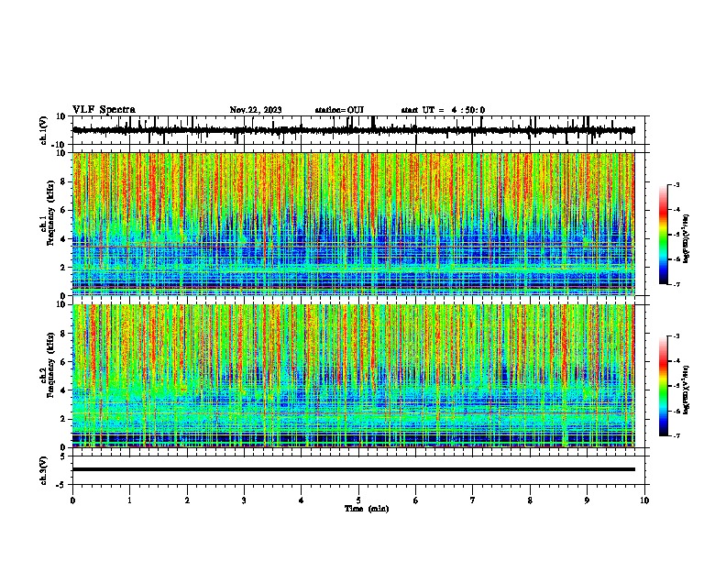Click the "8" tick on the time axis
The image size is (726, 561).
pos(530,500)
